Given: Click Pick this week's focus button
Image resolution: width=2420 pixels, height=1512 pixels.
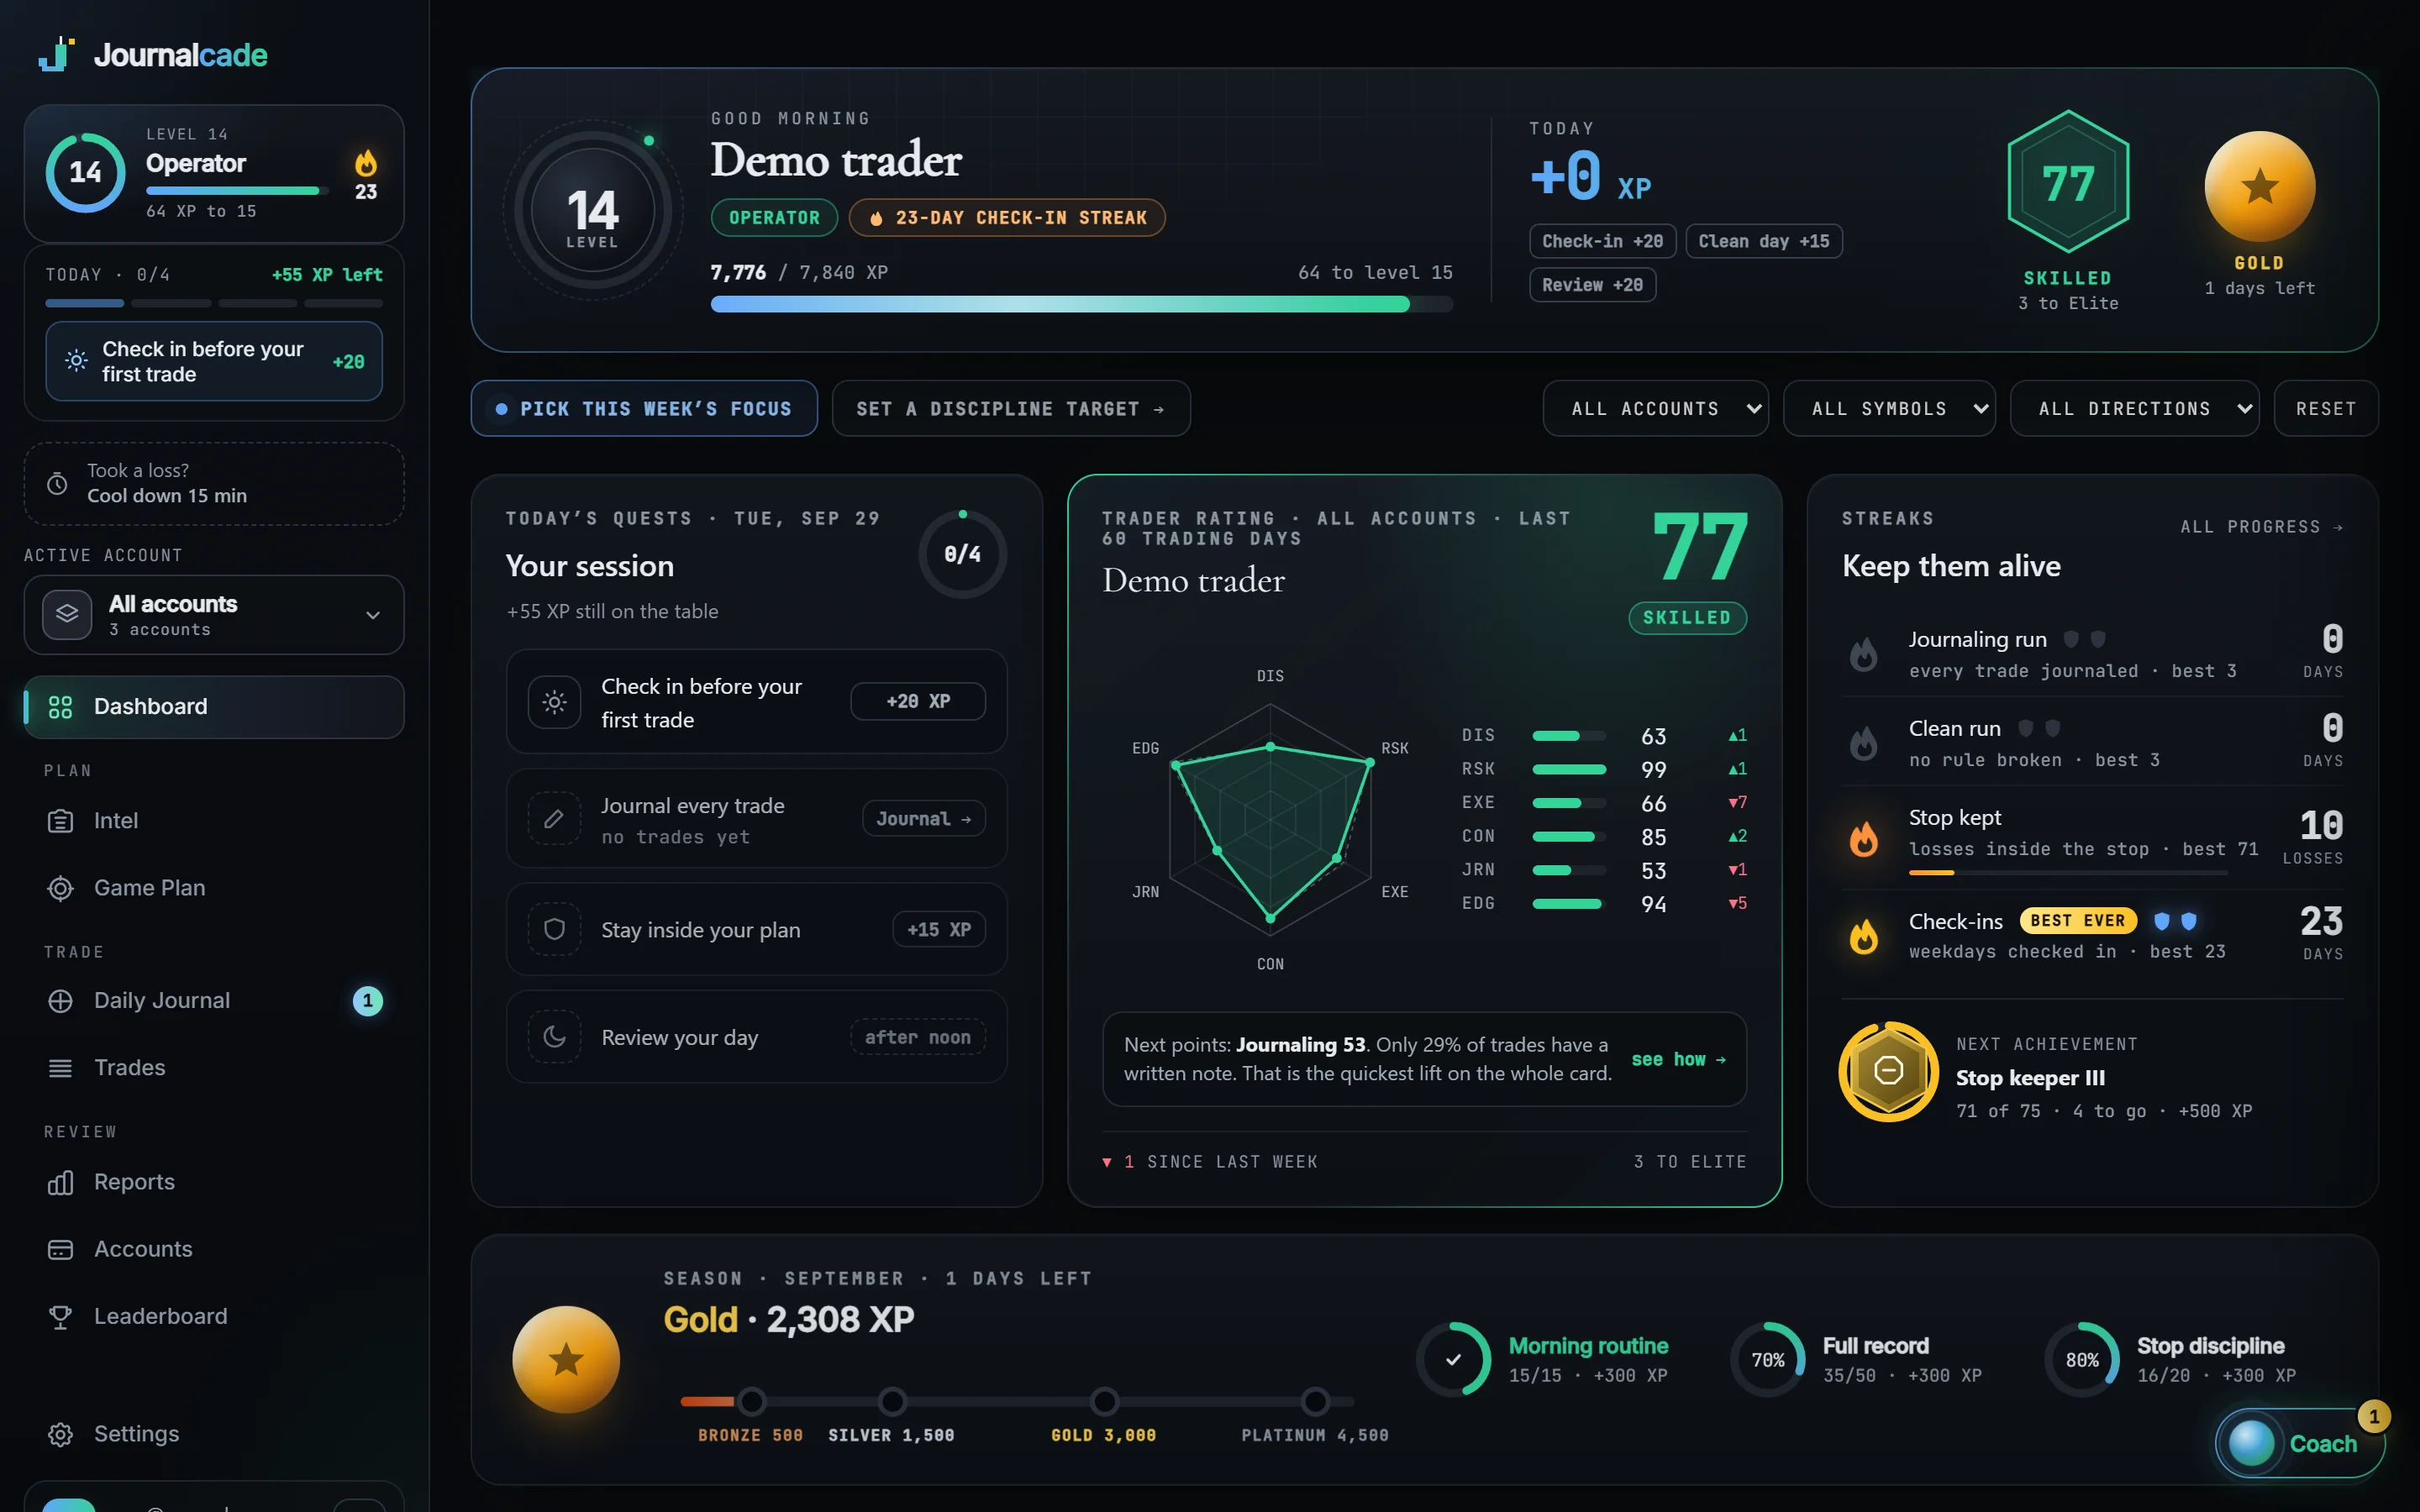Looking at the screenshot, I should coord(644,408).
